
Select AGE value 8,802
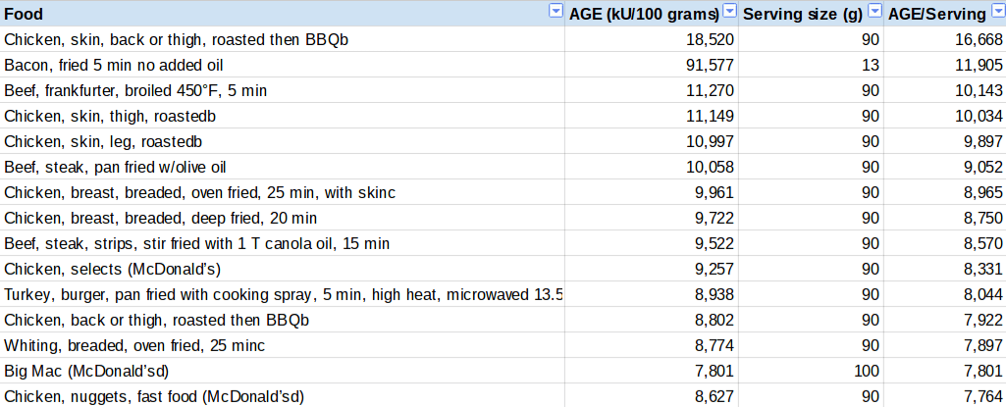[652, 320]
